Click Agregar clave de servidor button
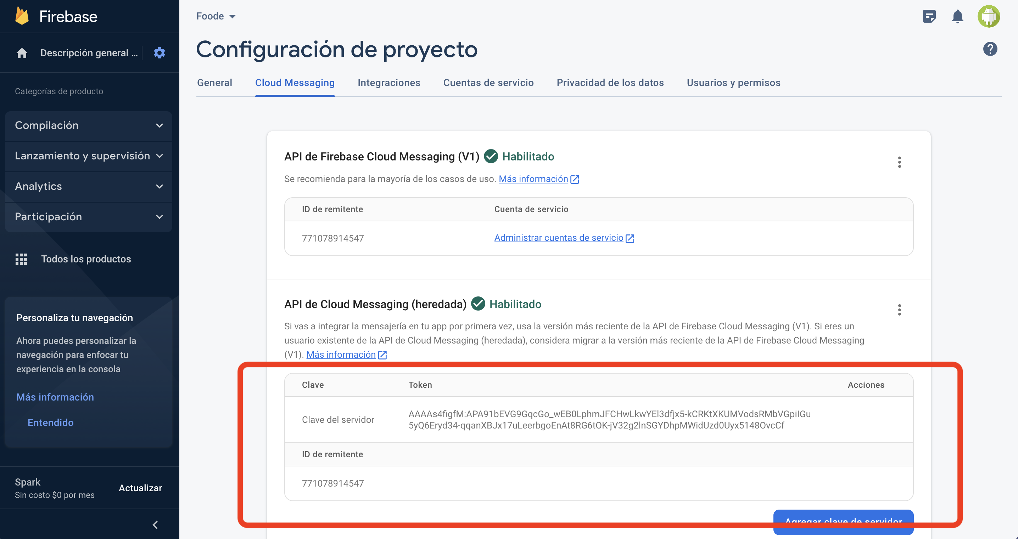The height and width of the screenshot is (539, 1018). (x=843, y=522)
